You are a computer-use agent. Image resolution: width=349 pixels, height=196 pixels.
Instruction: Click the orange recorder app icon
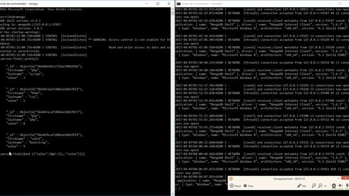click(231, 179)
